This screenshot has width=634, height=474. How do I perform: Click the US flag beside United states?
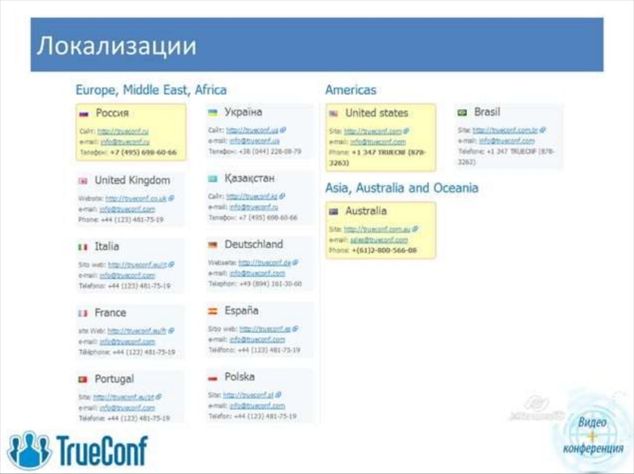pos(334,114)
